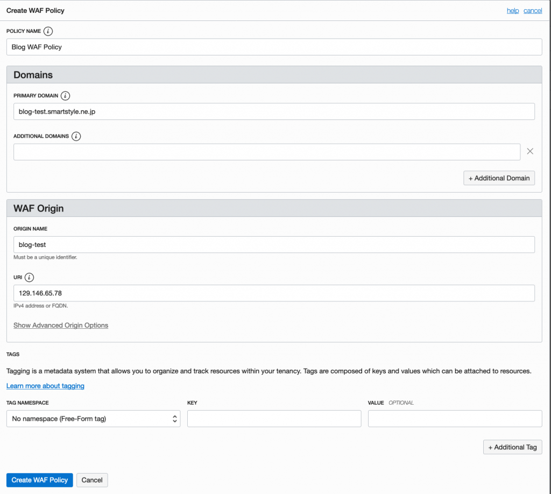The height and width of the screenshot is (494, 551).
Task: Click the TAGS label
Action: tap(13, 354)
